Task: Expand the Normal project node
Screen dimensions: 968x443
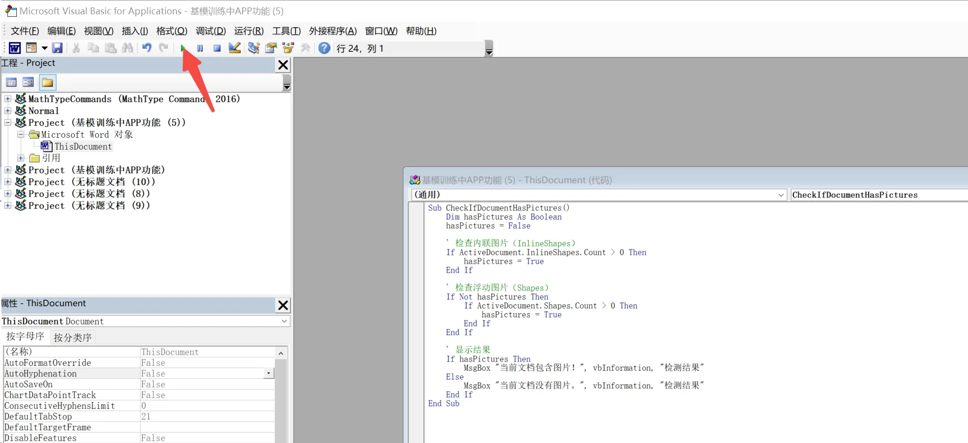Action: tap(8, 111)
